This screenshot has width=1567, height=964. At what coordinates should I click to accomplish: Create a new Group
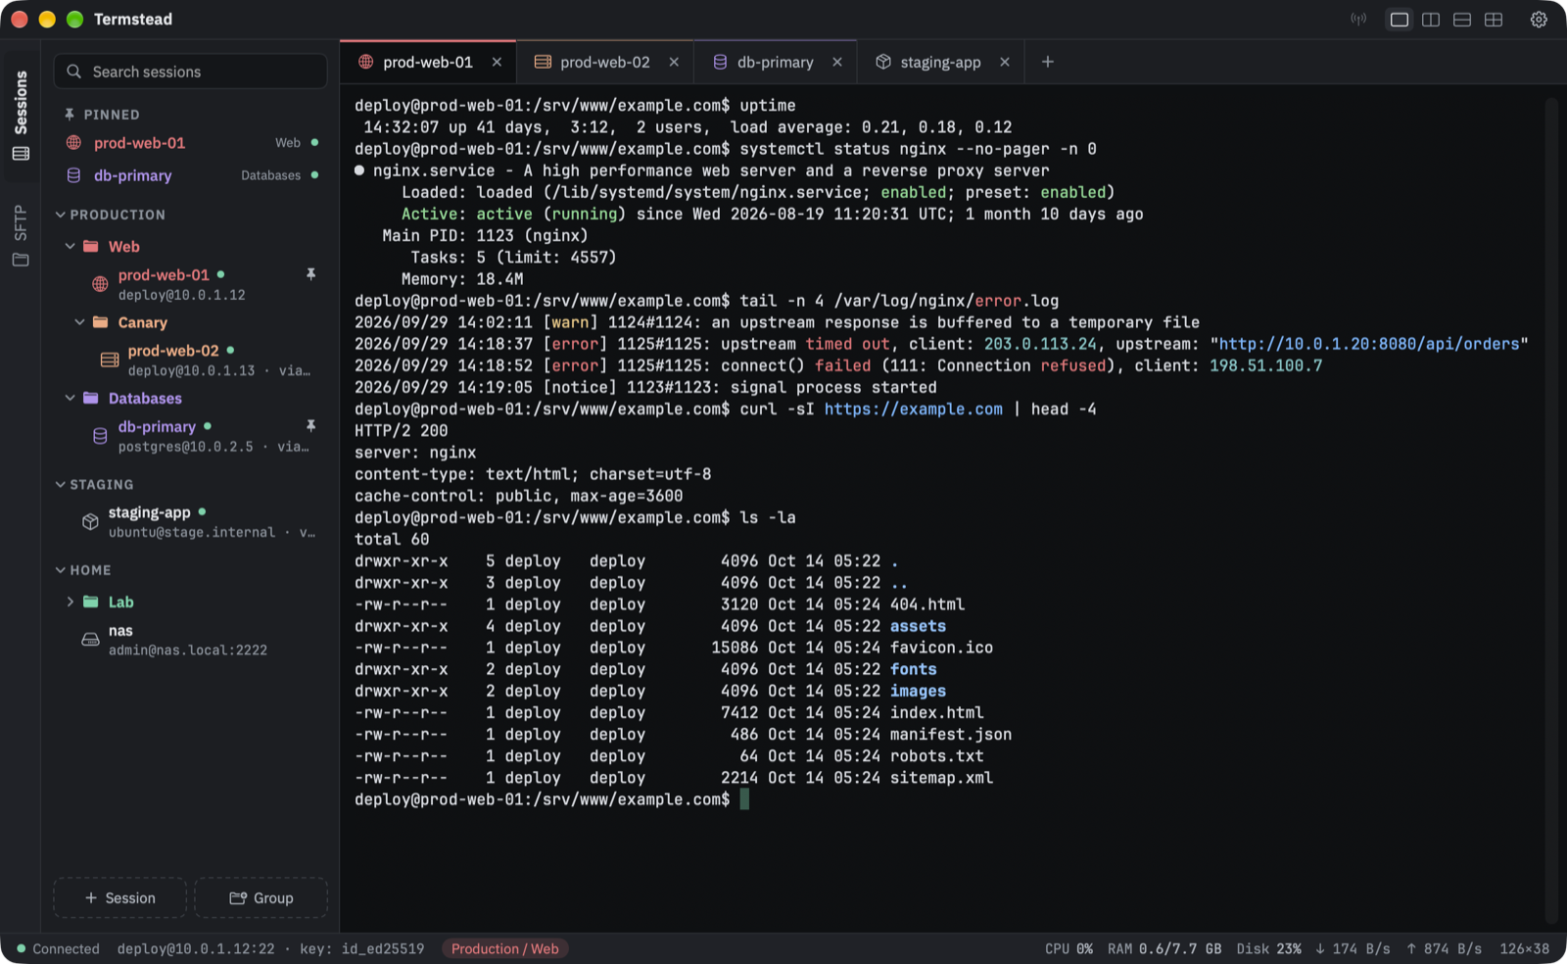[x=261, y=897]
